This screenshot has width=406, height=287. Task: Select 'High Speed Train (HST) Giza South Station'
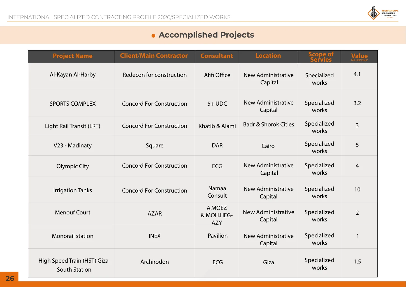73,265
